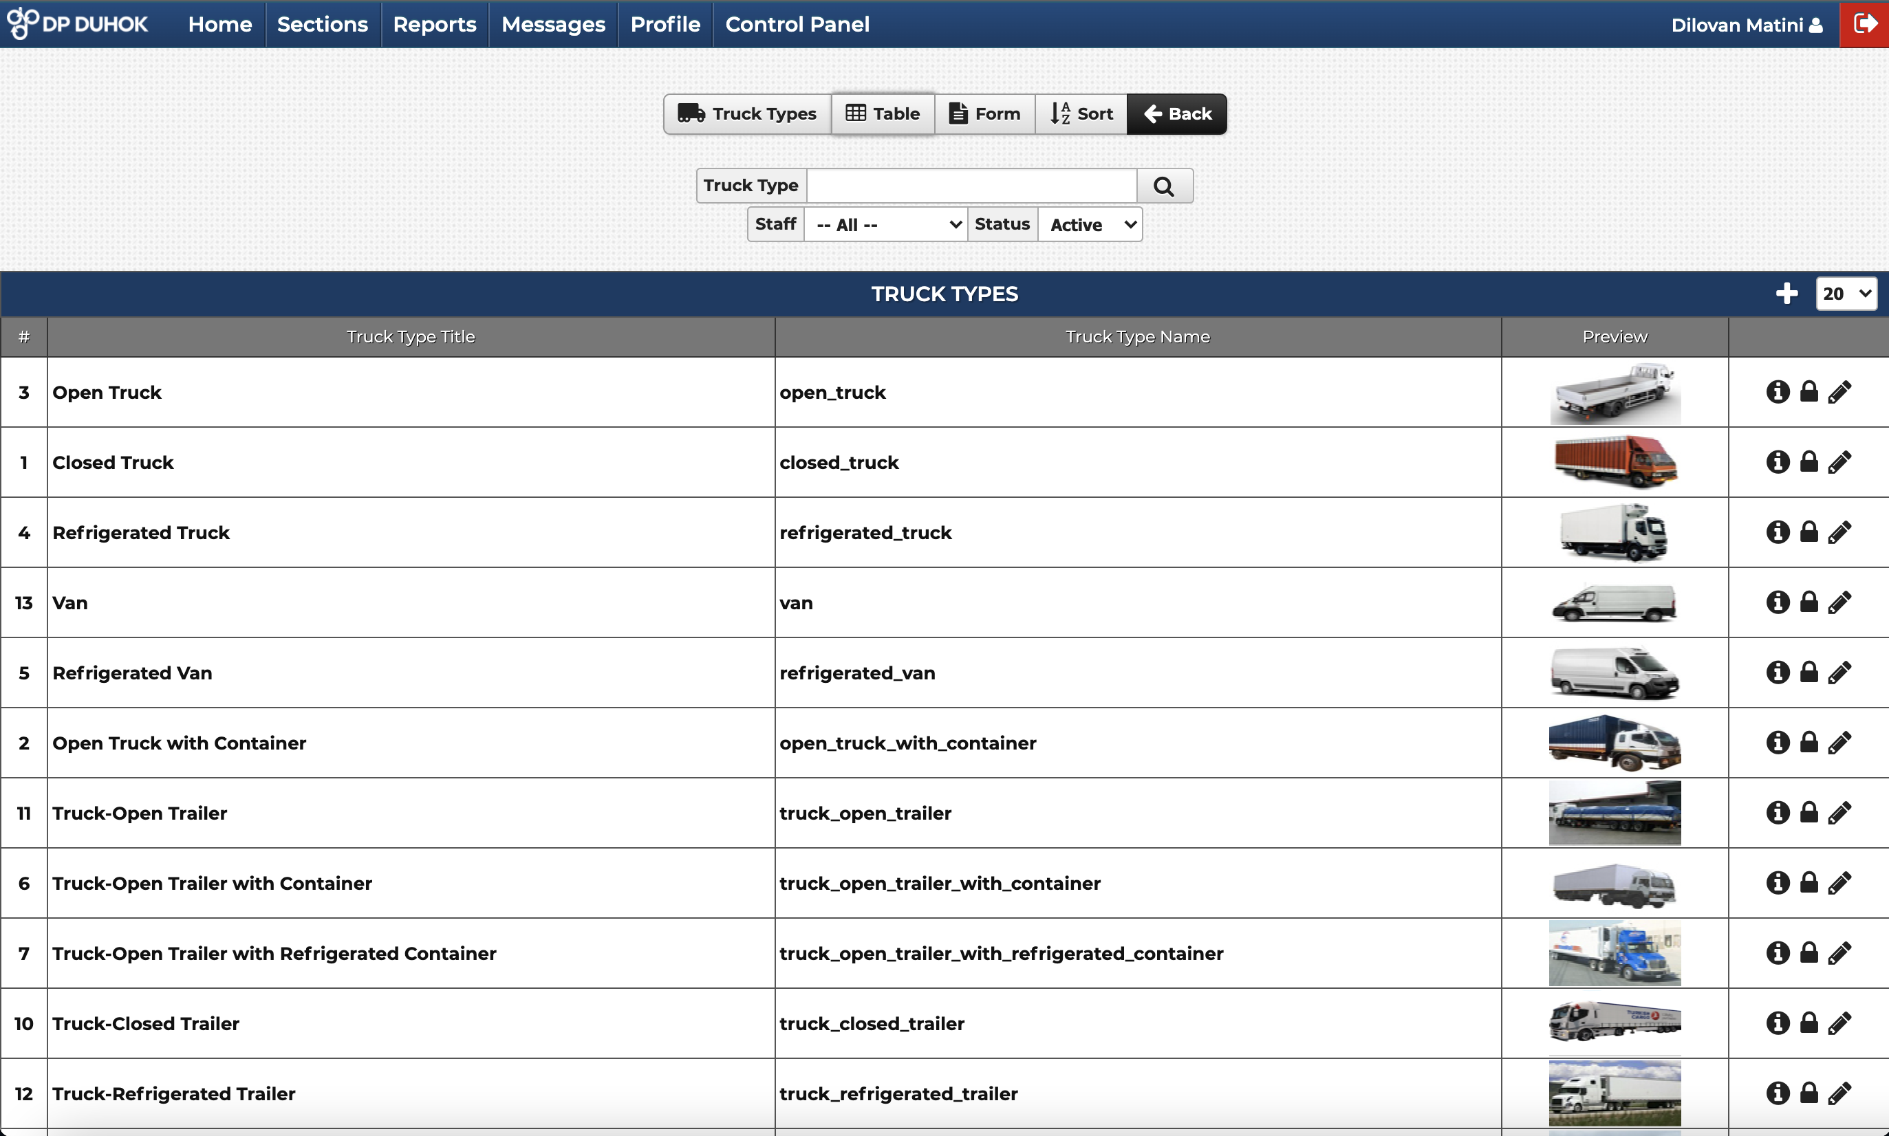Click the 'truck_closed_trailer' name cell
Viewport: 1889px width, 1136px height.
1138,1023
